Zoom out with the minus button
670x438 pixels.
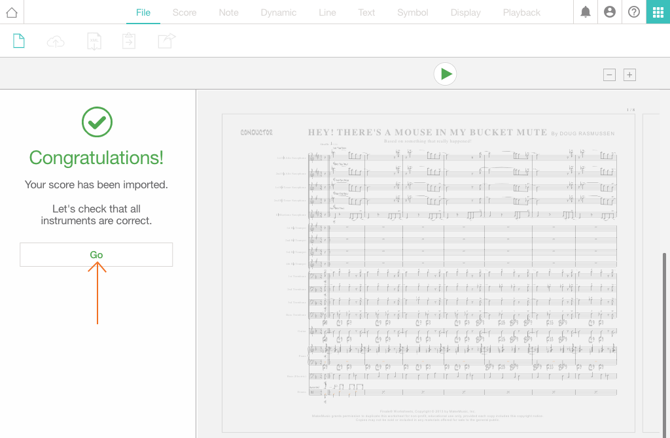coord(609,75)
